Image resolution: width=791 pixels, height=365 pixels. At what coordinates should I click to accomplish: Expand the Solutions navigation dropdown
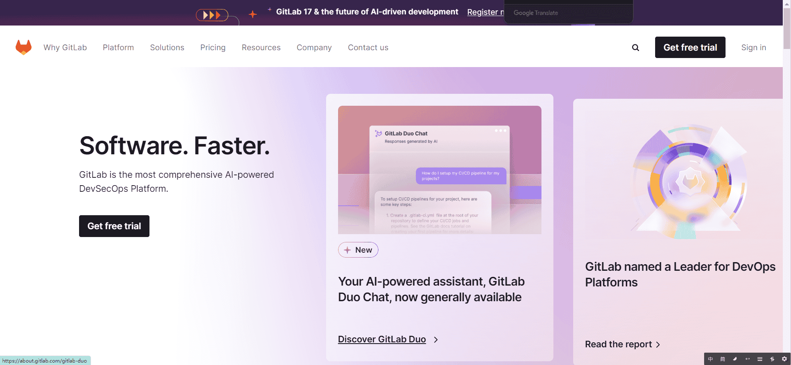(167, 48)
